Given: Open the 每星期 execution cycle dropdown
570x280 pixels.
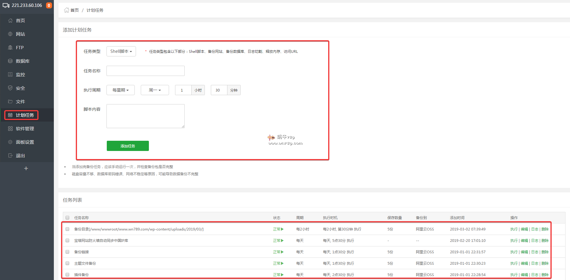Looking at the screenshot, I should (120, 90).
